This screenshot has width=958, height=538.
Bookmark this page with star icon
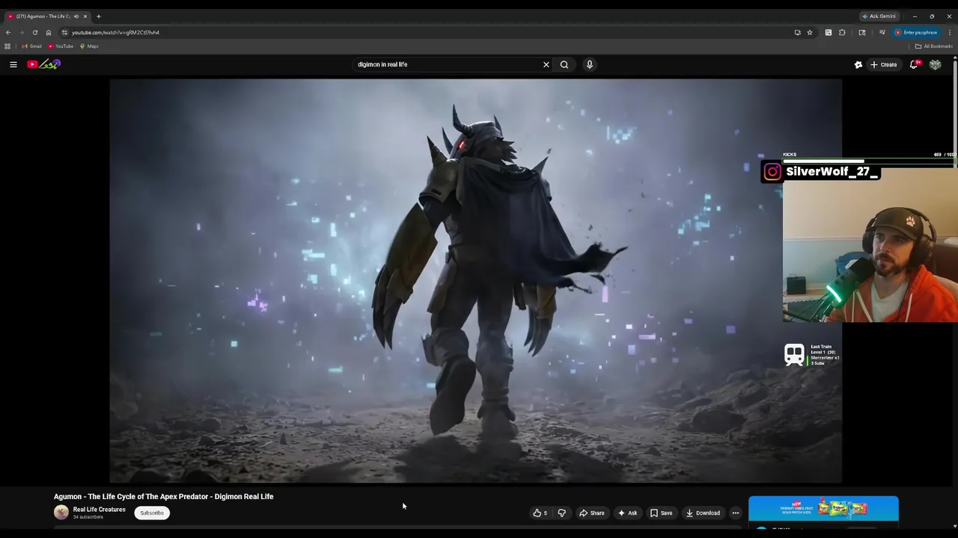(810, 32)
